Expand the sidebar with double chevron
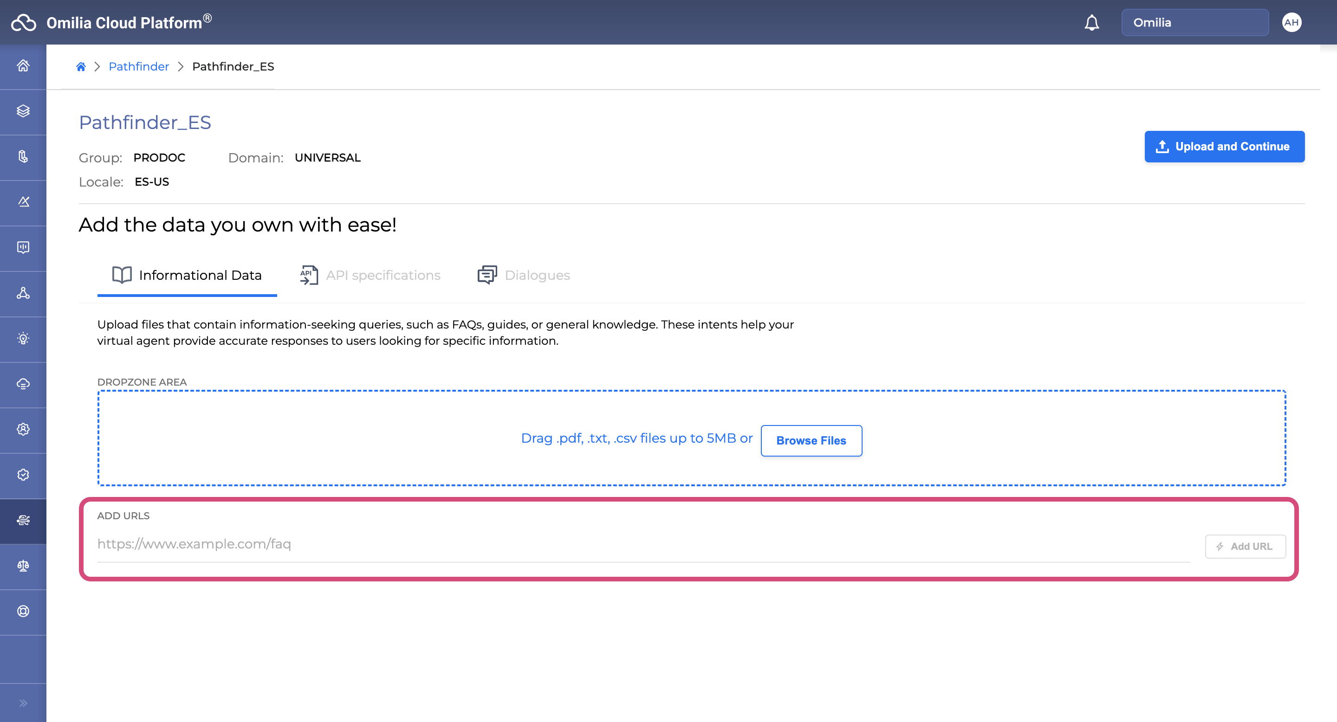 point(23,703)
